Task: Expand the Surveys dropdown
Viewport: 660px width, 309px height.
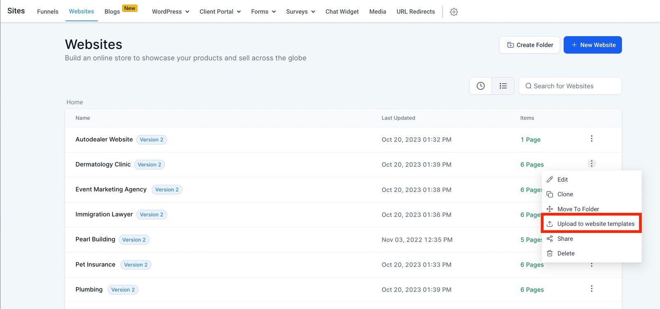Action: [x=300, y=12]
